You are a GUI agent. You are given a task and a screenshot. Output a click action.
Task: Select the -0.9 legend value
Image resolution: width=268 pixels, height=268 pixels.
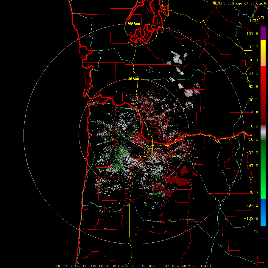click(253, 126)
